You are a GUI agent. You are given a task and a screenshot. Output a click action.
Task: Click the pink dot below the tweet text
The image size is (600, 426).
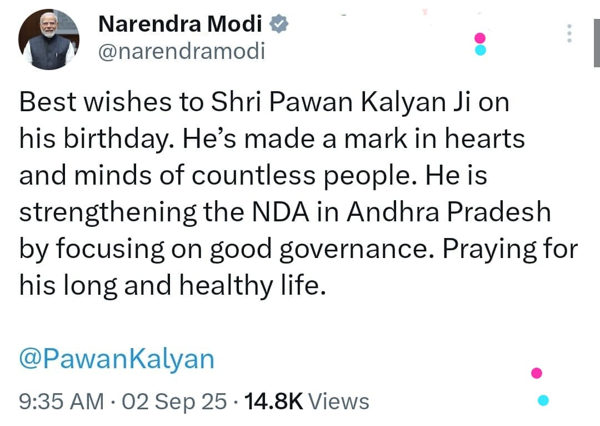536,373
